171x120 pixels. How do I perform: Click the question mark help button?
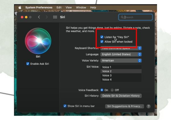pos(148,106)
